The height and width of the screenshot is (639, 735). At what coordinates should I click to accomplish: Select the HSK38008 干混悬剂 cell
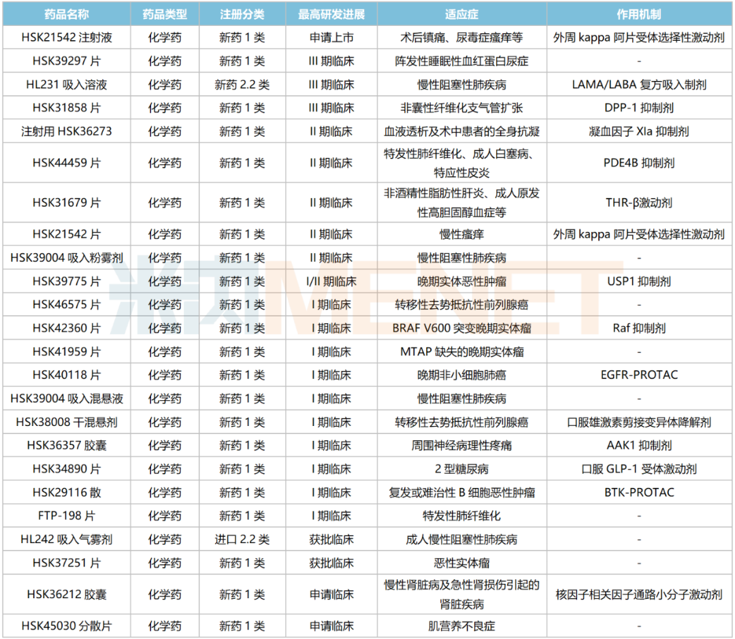[x=67, y=422]
